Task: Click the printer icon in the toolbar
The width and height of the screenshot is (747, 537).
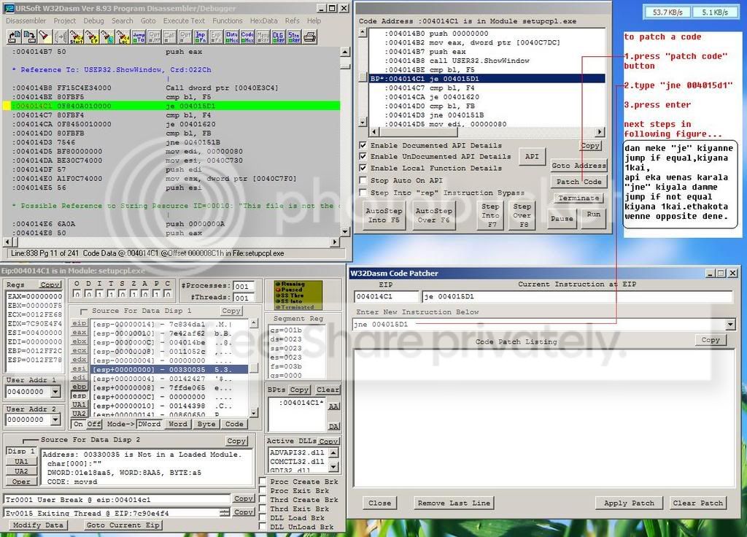Action: pyautogui.click(x=310, y=36)
